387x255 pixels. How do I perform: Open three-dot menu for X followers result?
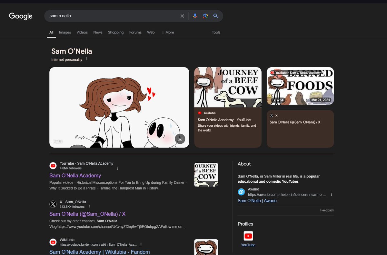coord(90,207)
